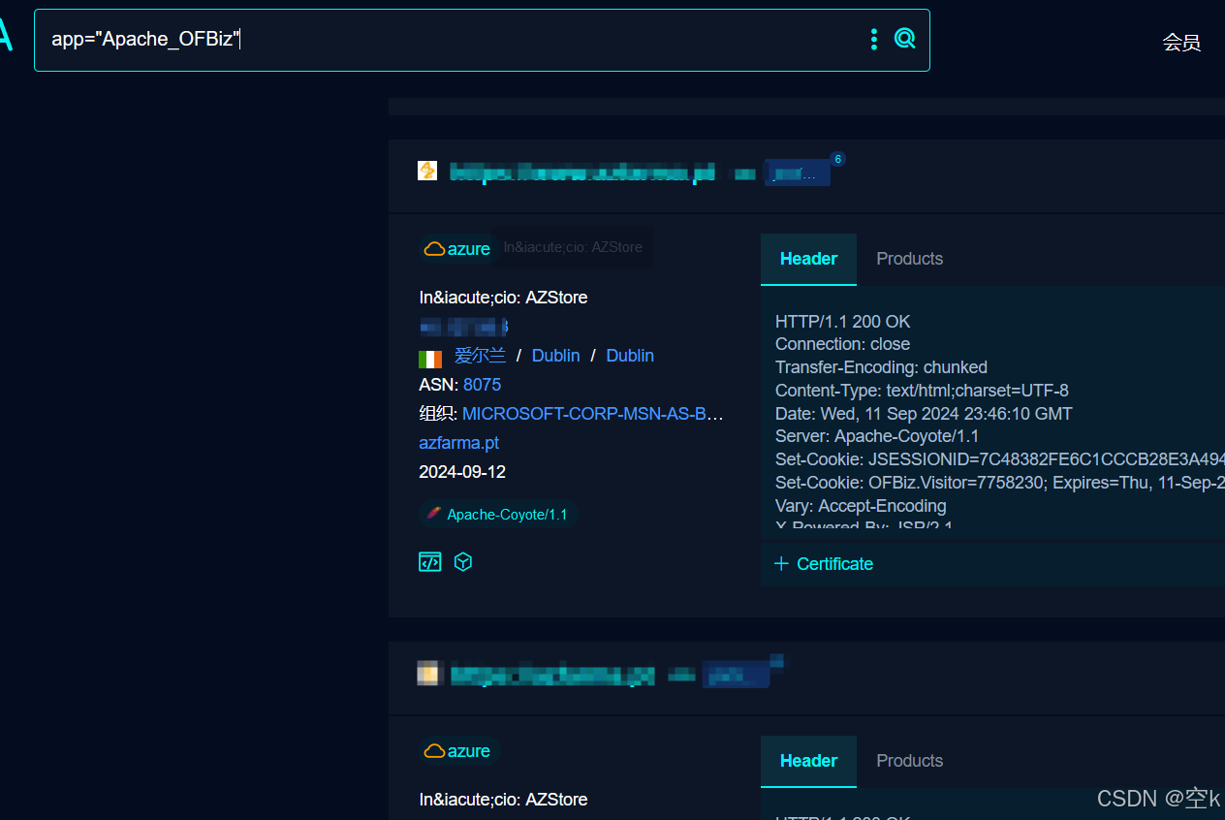Click the azure cloud tag in first result
The image size is (1225, 820).
tap(456, 248)
